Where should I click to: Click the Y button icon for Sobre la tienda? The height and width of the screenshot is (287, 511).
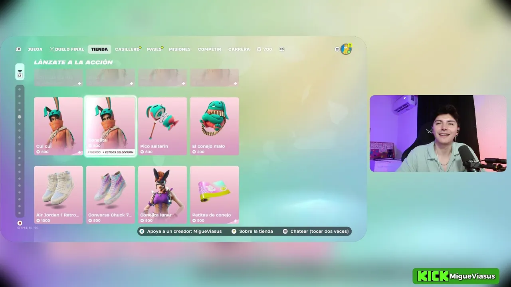point(234,231)
